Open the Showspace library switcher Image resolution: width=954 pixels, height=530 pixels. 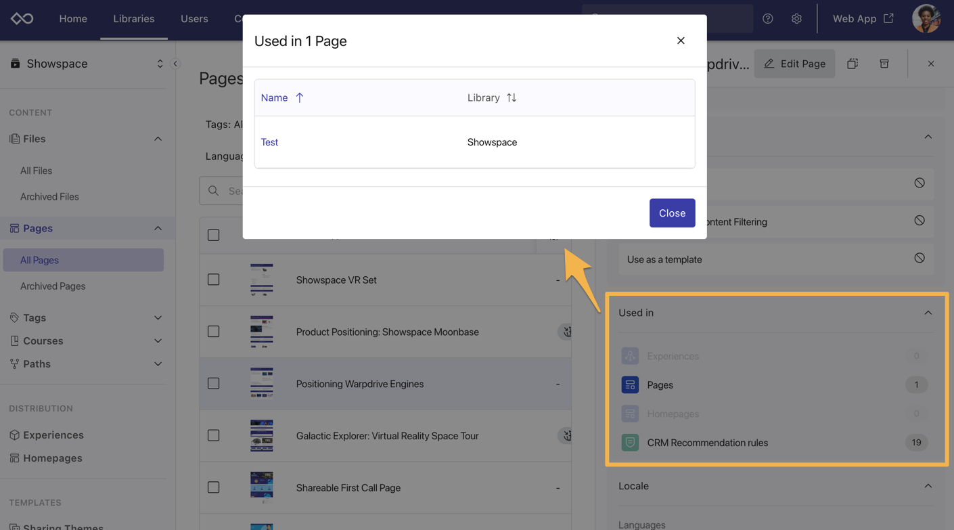click(160, 64)
